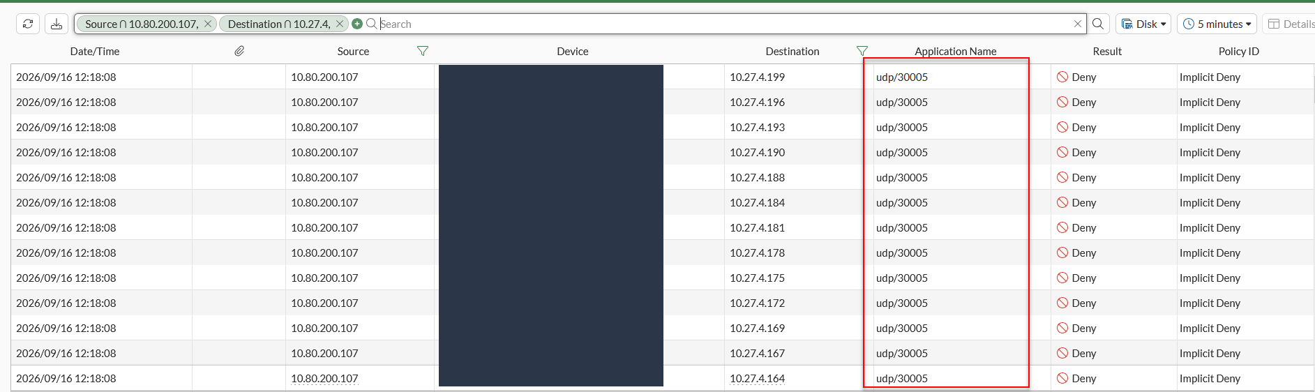The width and height of the screenshot is (1315, 392).
Task: Select destination cell 10.27.4.164
Action: coord(758,378)
